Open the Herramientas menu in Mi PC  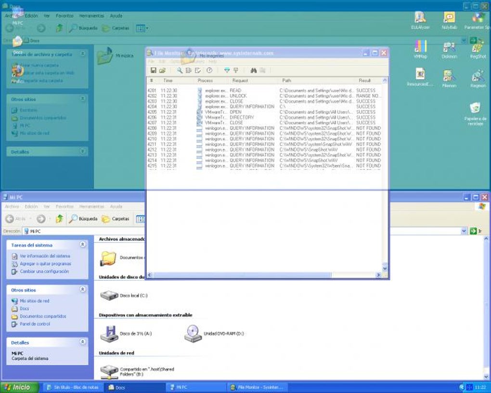(x=91, y=207)
